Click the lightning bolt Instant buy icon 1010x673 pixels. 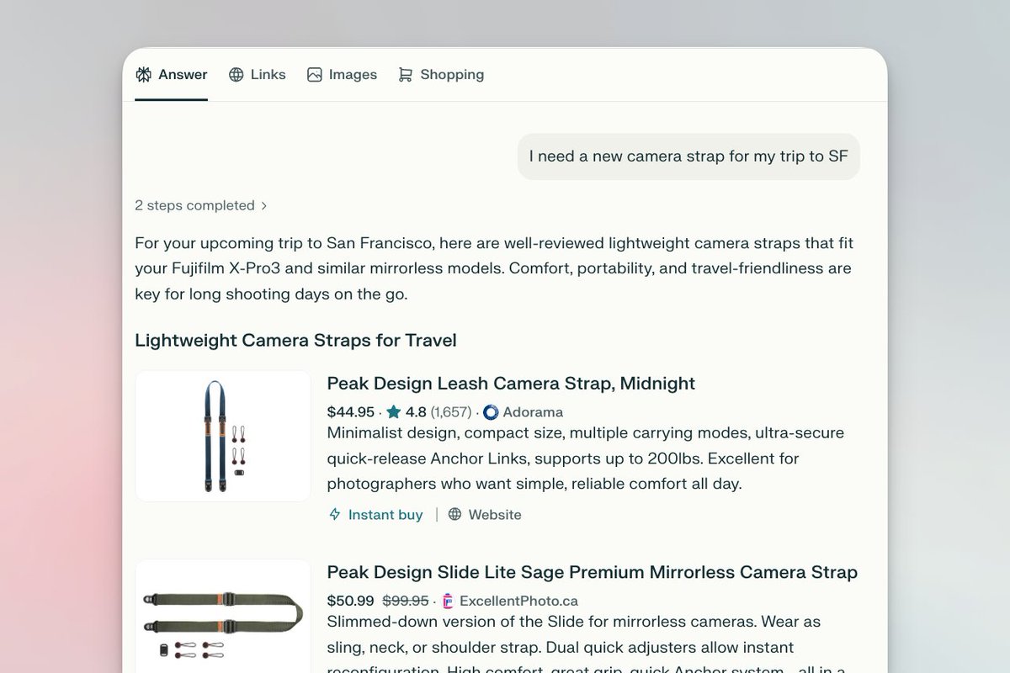[x=335, y=514]
